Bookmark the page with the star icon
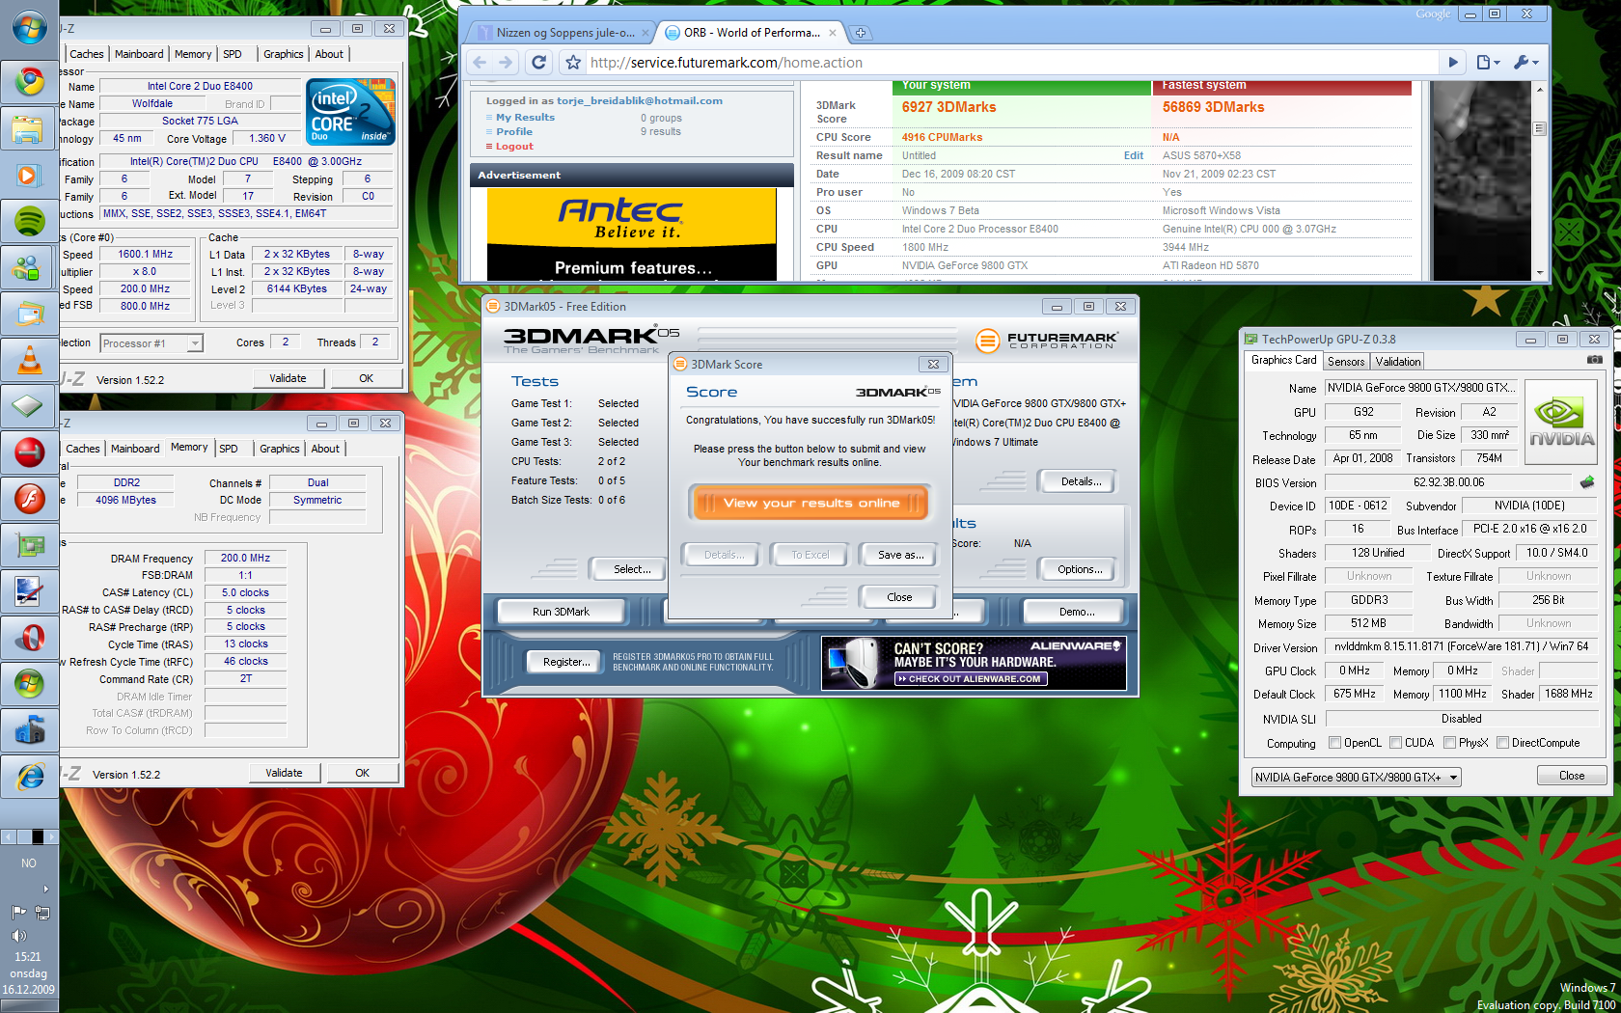 pos(573,63)
